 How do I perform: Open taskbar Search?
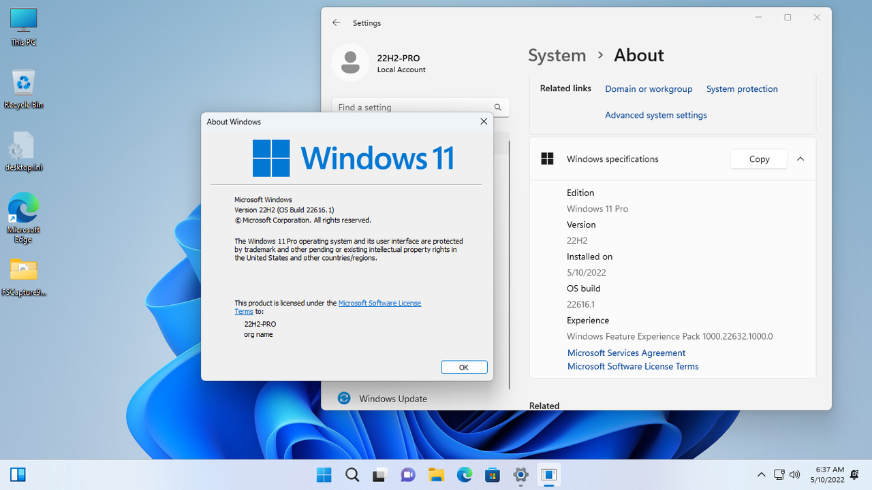pos(352,474)
